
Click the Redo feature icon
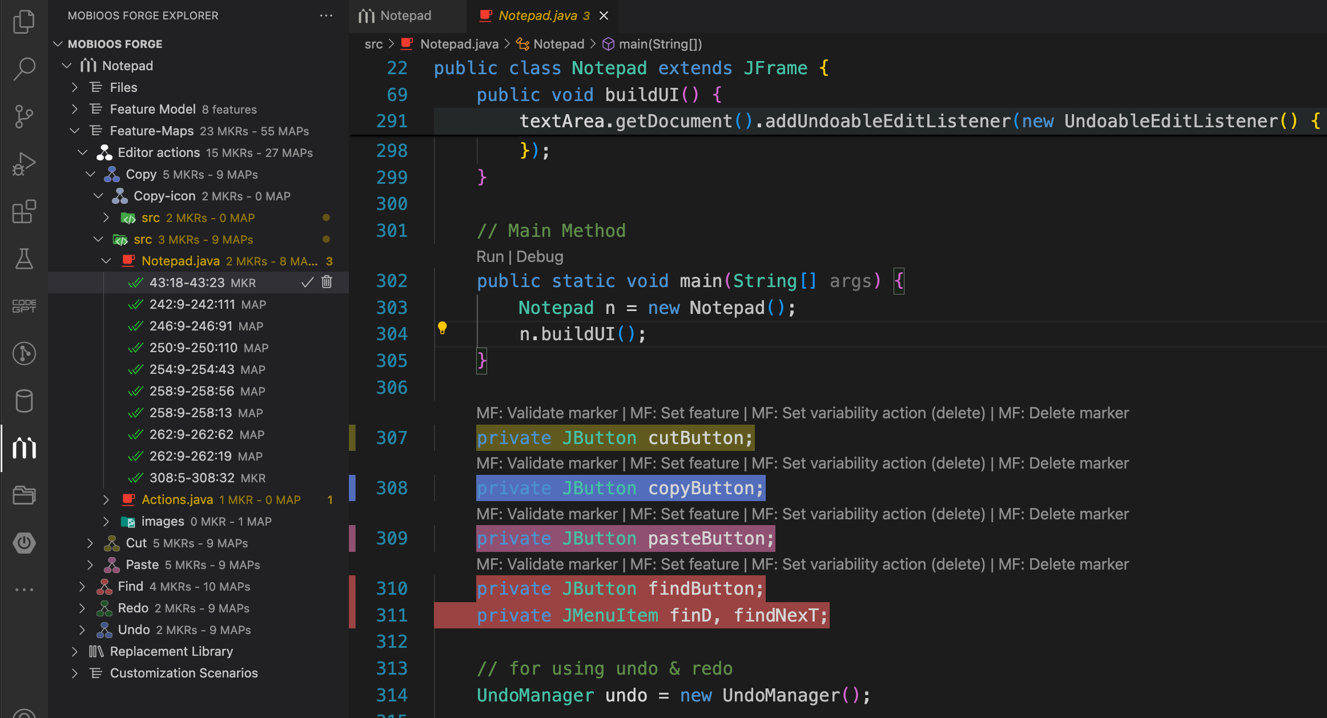[x=104, y=608]
